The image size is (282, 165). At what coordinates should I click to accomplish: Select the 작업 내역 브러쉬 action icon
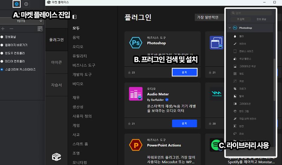click(235, 119)
